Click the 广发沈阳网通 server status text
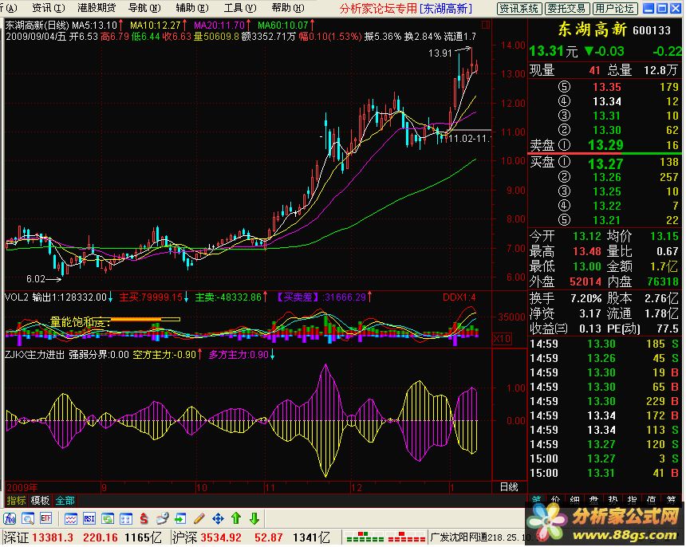The height and width of the screenshot is (547, 686). (459, 537)
